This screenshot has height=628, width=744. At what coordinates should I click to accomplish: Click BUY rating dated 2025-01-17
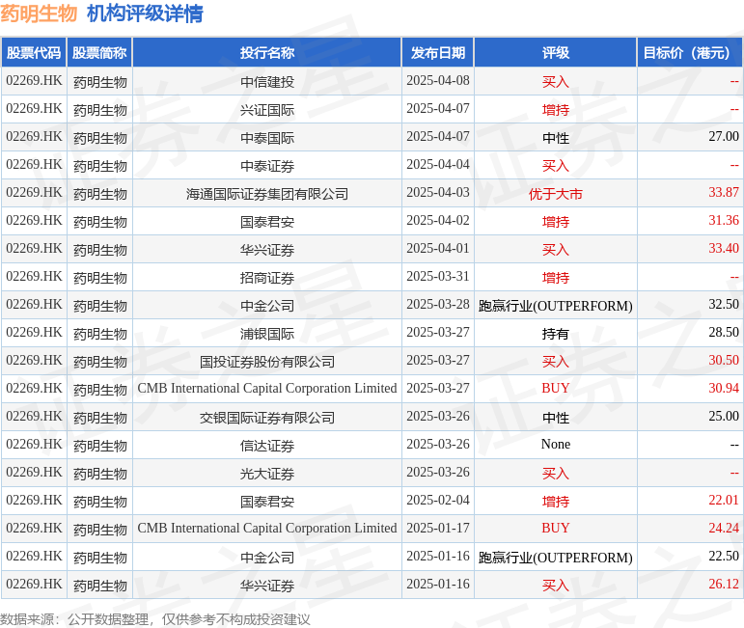[x=556, y=529]
